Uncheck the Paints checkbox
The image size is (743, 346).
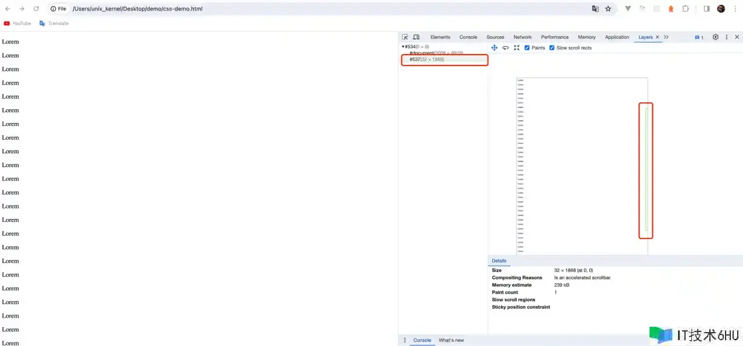pyautogui.click(x=527, y=48)
